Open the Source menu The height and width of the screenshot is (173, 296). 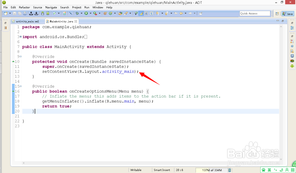[38, 7]
